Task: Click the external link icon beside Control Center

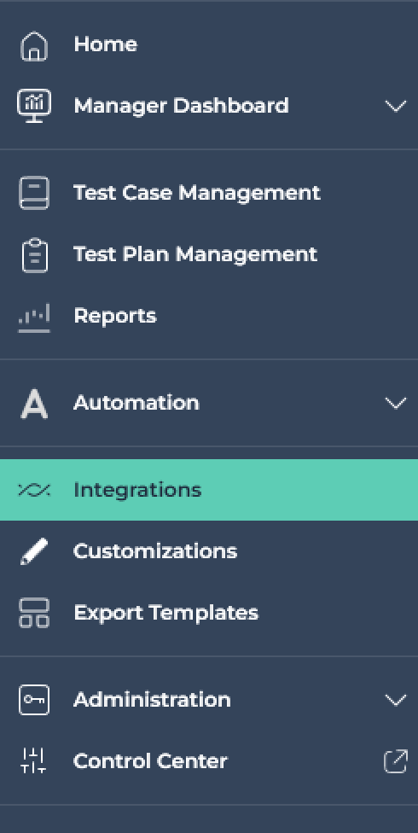Action: point(396,761)
